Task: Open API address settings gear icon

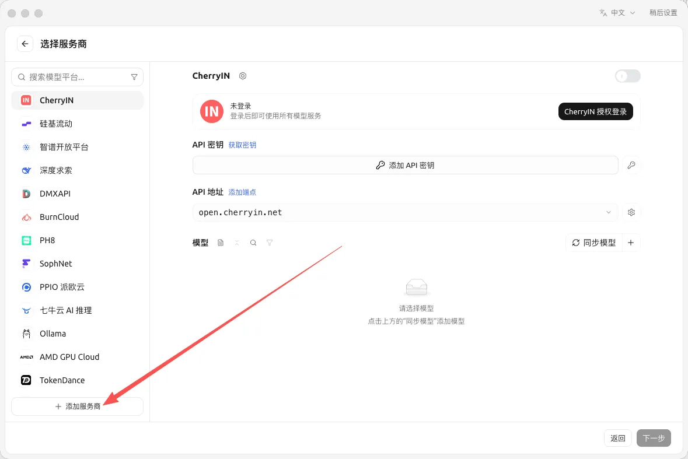Action: click(x=631, y=213)
